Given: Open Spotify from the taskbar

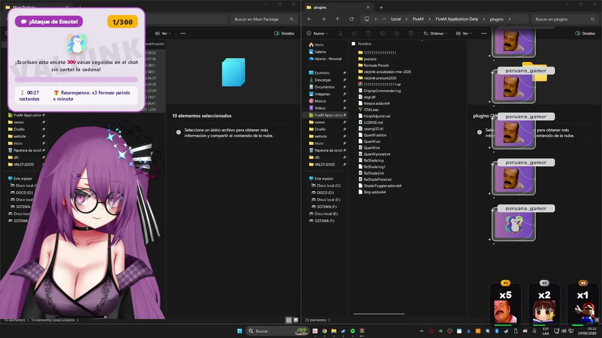Looking at the screenshot, I should pyautogui.click(x=353, y=331).
